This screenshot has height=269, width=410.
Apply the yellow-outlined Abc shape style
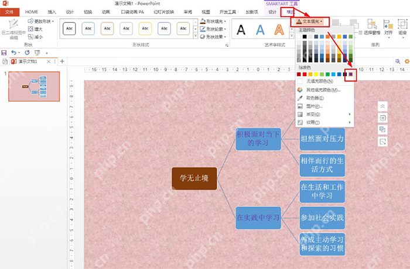click(x=145, y=29)
